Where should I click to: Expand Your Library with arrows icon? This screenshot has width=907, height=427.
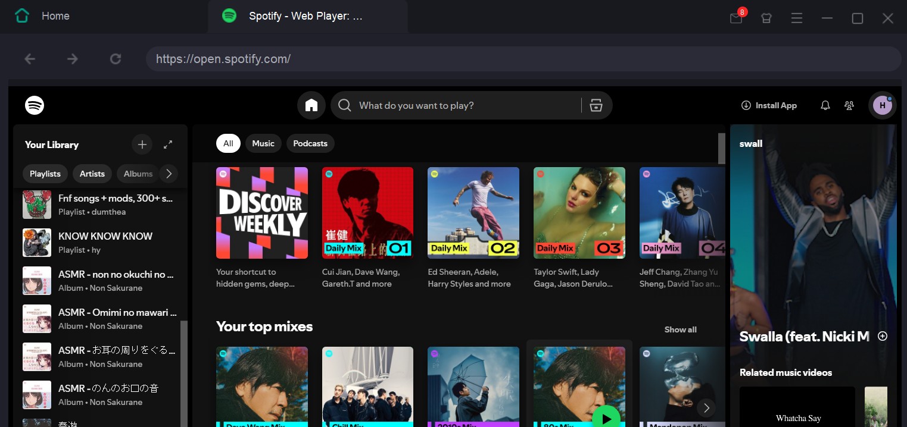(x=168, y=145)
